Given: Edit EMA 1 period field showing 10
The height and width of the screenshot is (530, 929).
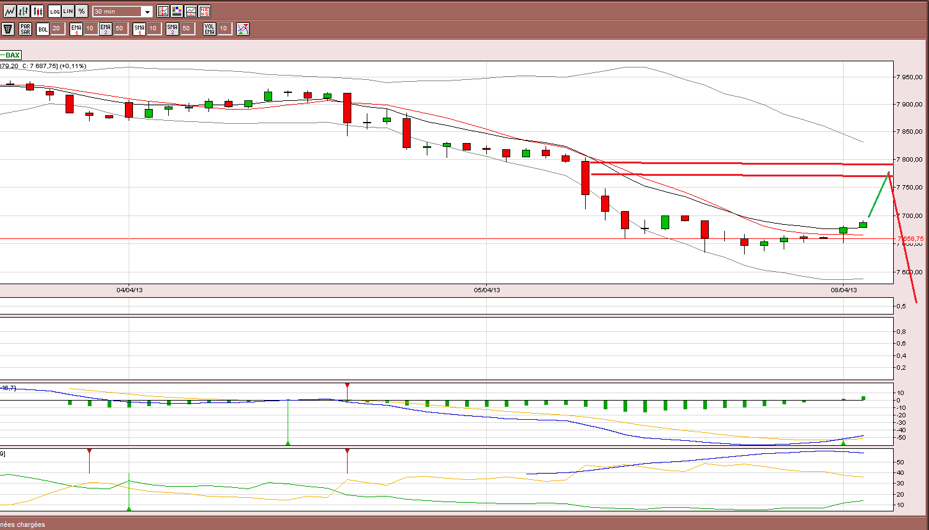Looking at the screenshot, I should [90, 28].
